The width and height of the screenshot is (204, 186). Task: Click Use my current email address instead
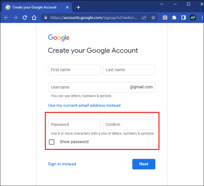point(84,105)
